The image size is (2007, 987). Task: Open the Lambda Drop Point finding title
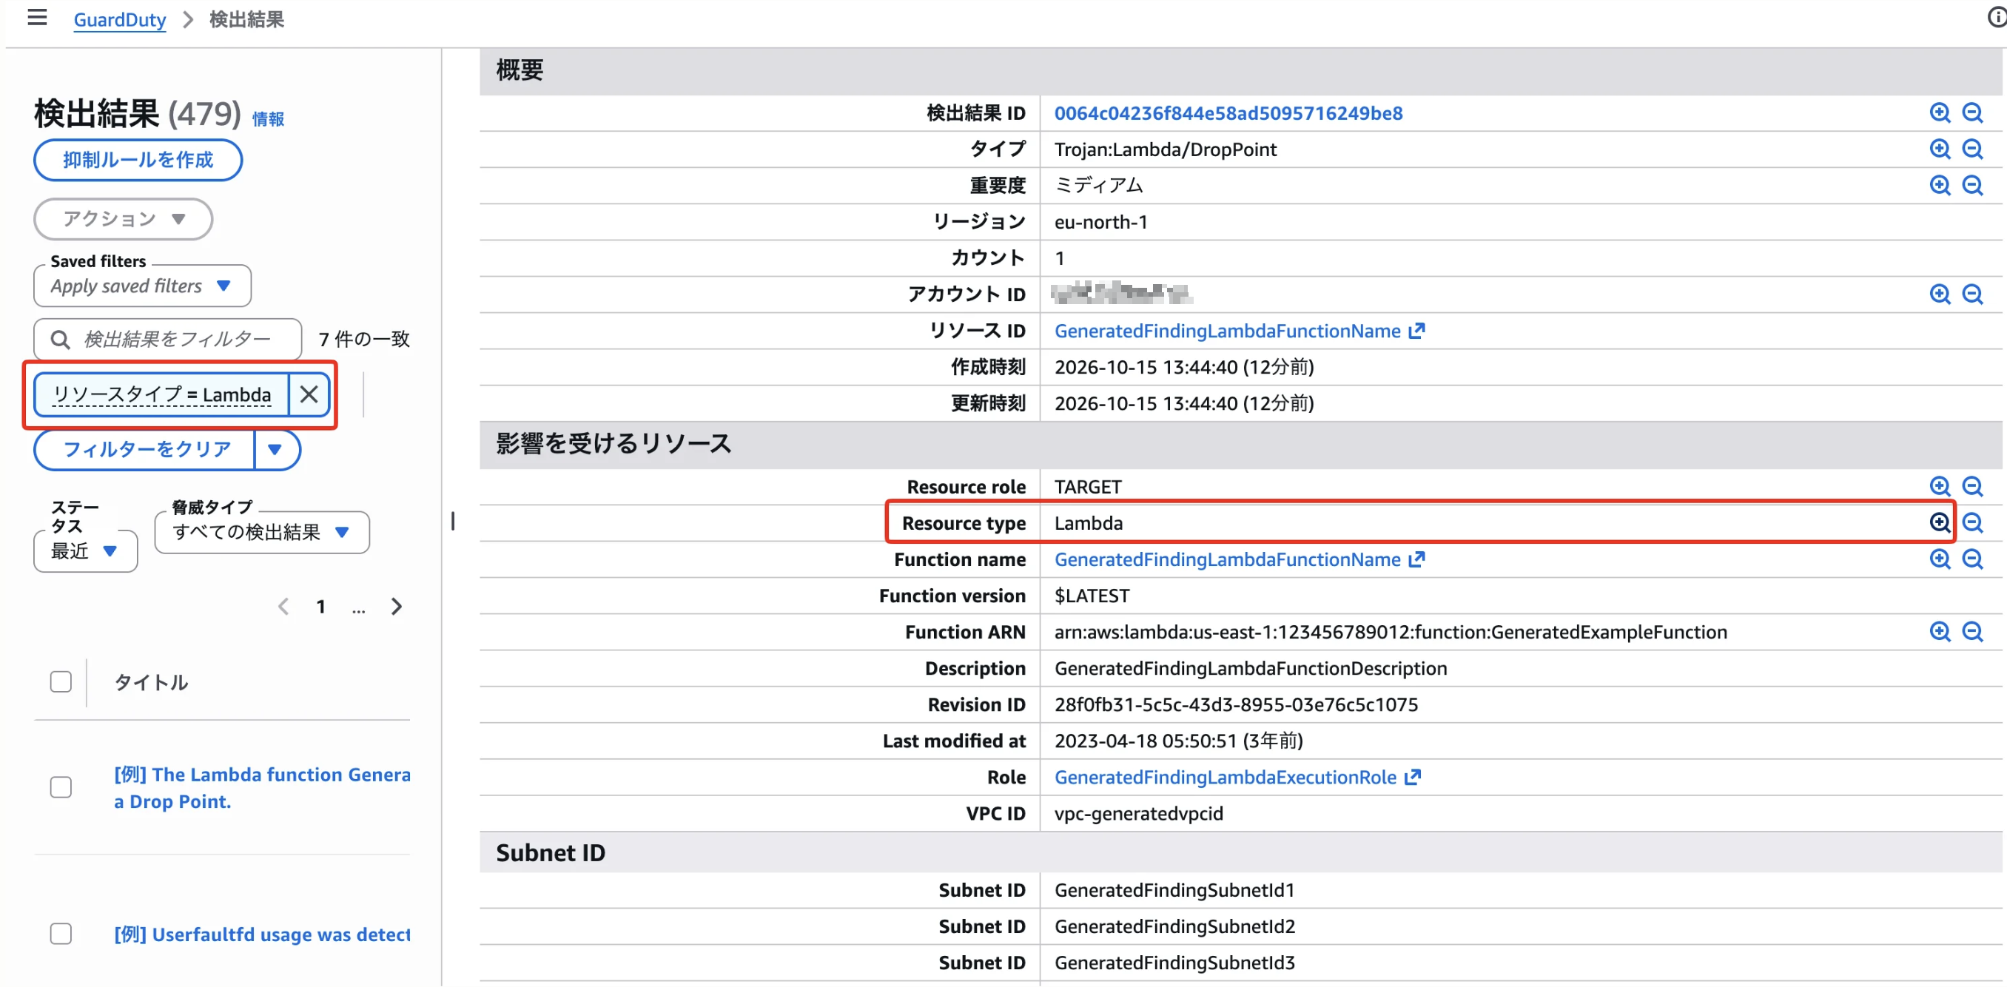tap(262, 787)
